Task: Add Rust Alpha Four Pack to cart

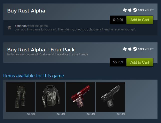Action: pyautogui.click(x=140, y=62)
